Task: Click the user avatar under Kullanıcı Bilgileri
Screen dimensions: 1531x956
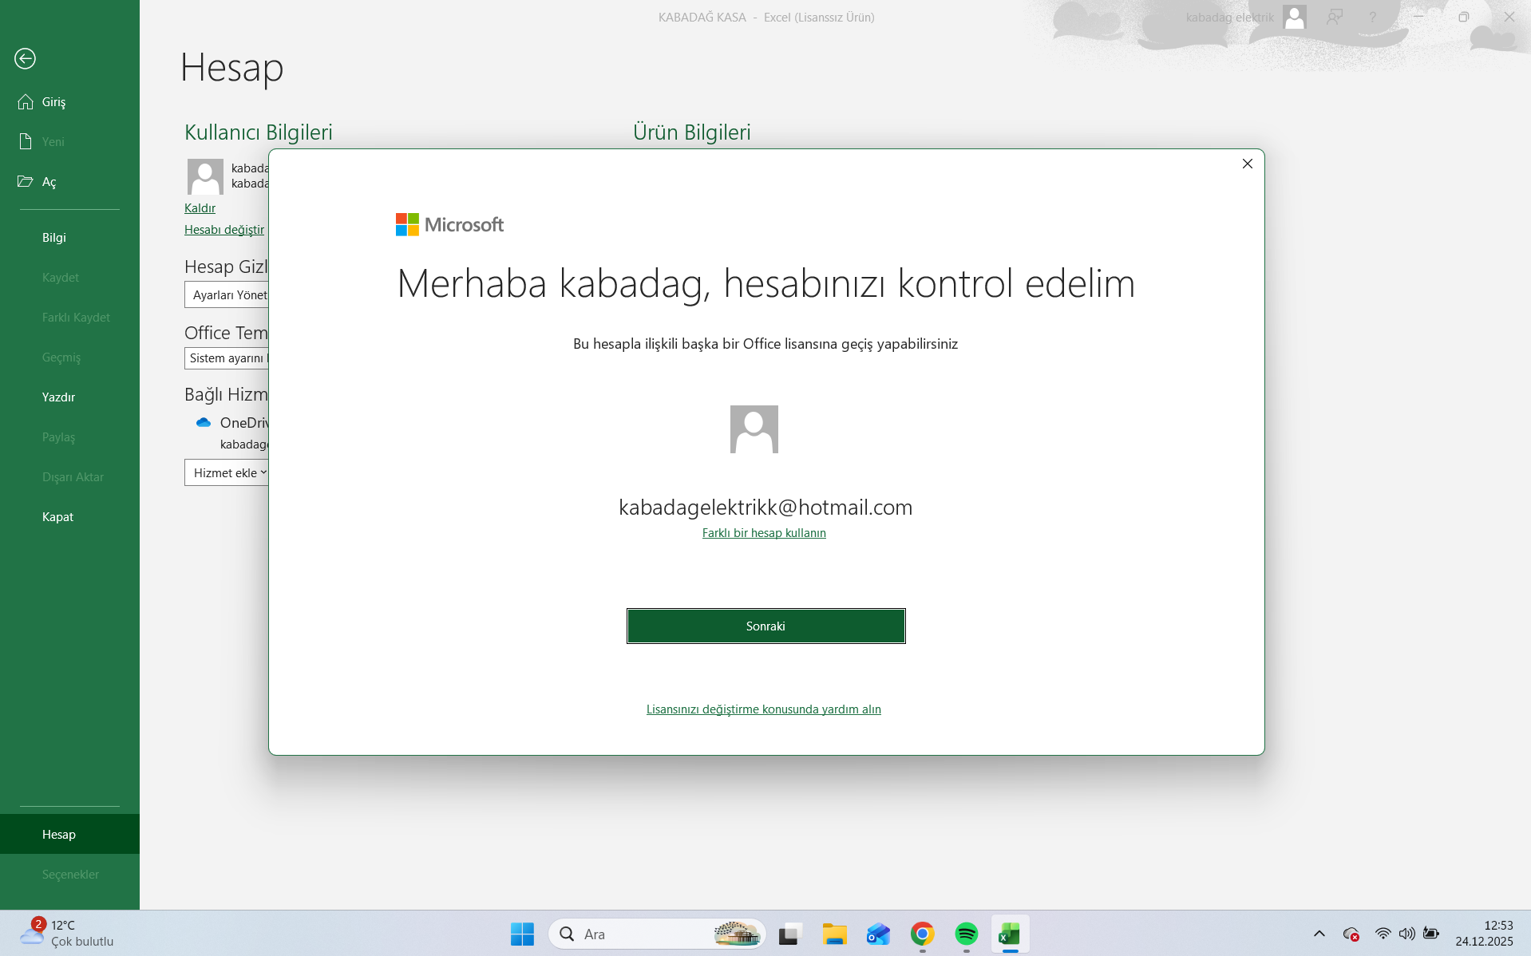Action: click(x=205, y=176)
